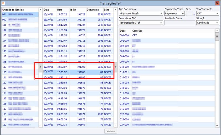Expand the Gerenciador Tef dropdown

point(141,23)
